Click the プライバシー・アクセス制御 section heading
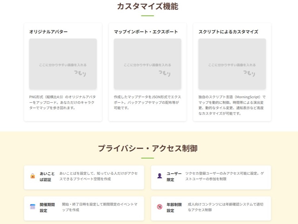298x224 pixels. (x=149, y=148)
